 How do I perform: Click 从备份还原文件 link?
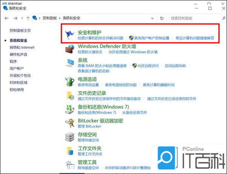(x=135, y=112)
